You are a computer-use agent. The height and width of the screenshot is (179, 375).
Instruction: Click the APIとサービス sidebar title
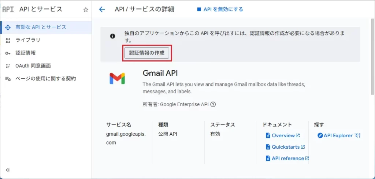[x=41, y=9]
